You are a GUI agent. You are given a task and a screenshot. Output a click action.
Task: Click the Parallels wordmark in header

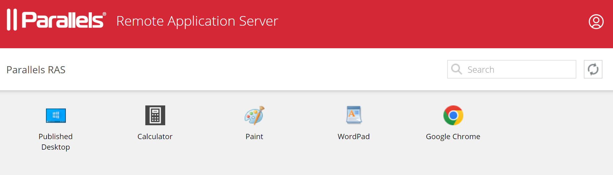62,20
